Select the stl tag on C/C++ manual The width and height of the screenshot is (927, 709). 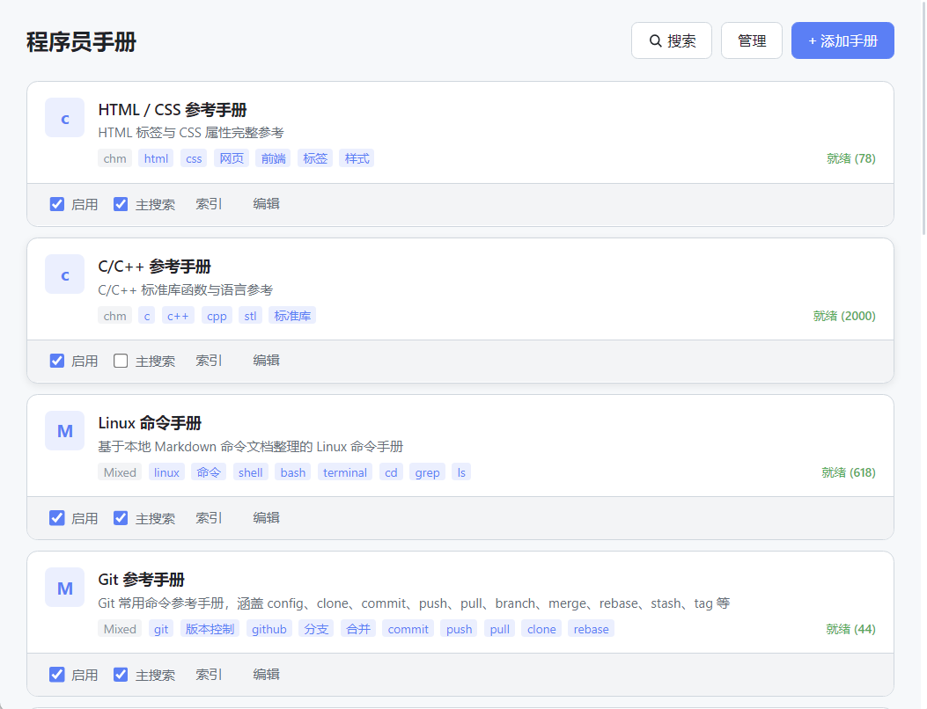(250, 316)
